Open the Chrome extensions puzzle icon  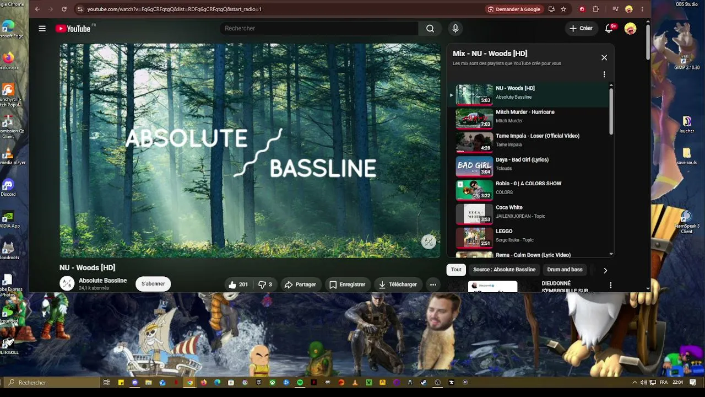pos(595,9)
